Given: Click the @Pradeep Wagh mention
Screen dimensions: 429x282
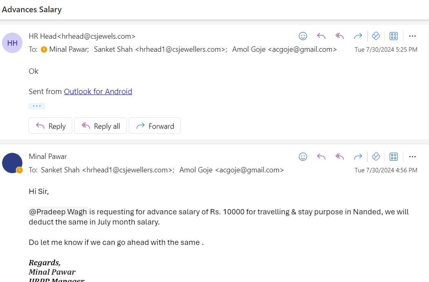Looking at the screenshot, I should pyautogui.click(x=58, y=212).
